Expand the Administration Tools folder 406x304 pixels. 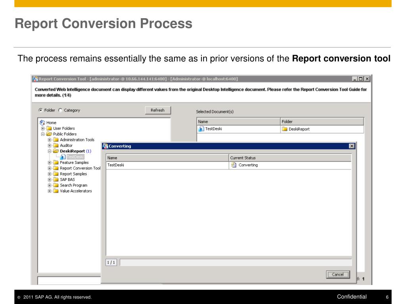click(50, 140)
